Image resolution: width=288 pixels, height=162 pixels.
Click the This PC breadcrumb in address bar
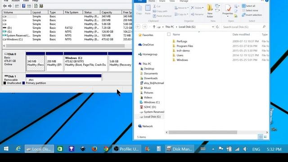(169, 27)
